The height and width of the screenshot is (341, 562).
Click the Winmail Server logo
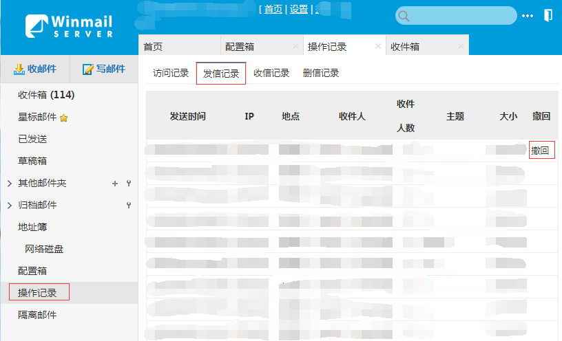click(69, 25)
